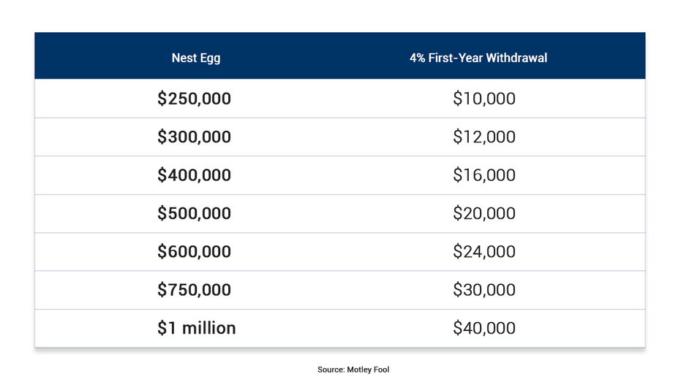The width and height of the screenshot is (681, 382).
Task: Click the word Source in the caption
Action: [331, 370]
